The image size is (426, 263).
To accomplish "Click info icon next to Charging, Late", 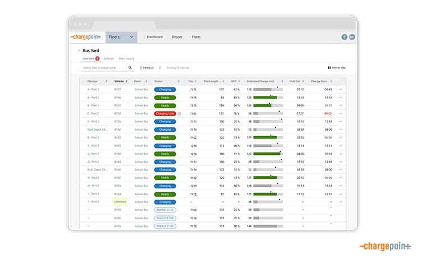I will point(180,113).
